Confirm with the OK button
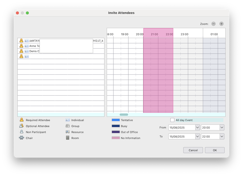 (x=215, y=150)
